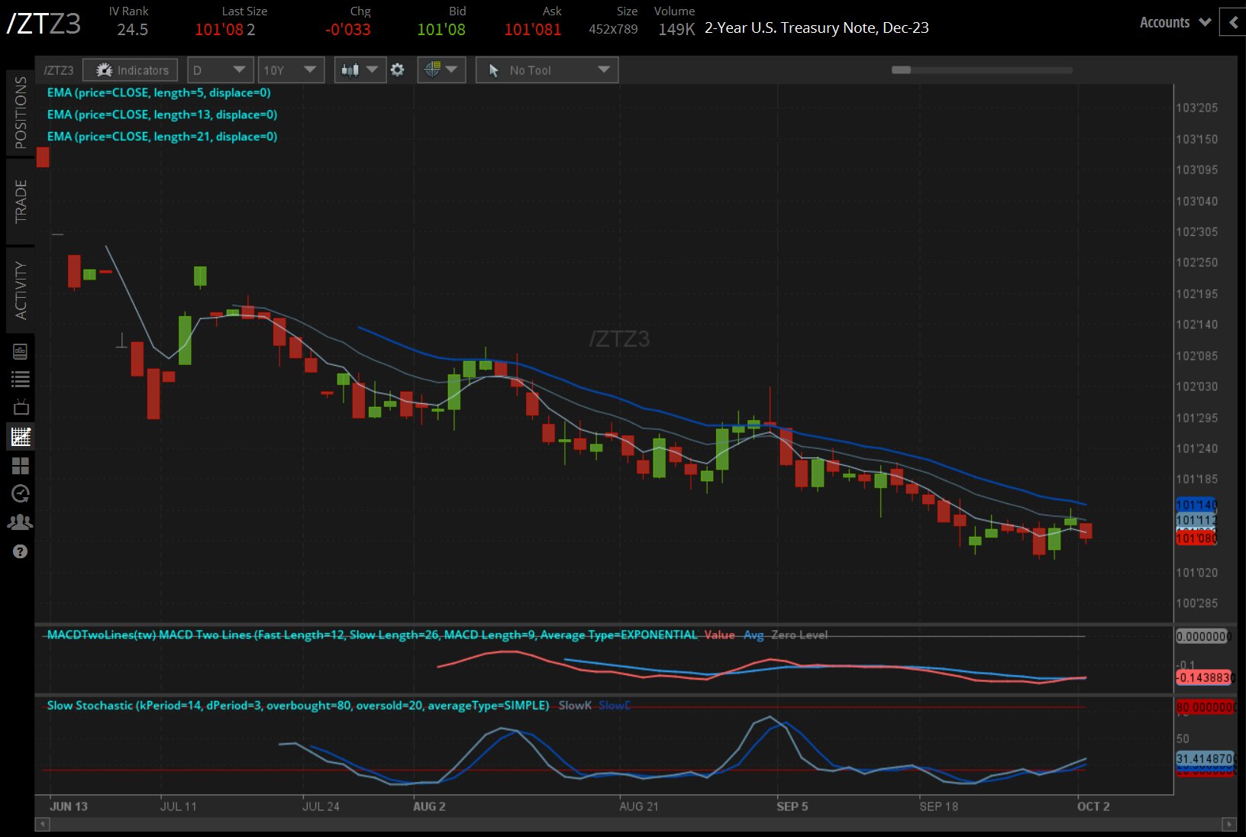Expand the Accounts dropdown
Screen dimensions: 1246x837
(x=1175, y=23)
